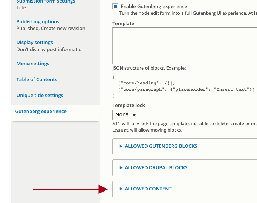
Task: Click the 'Published, Create new revision' summary
Action: (51, 29)
